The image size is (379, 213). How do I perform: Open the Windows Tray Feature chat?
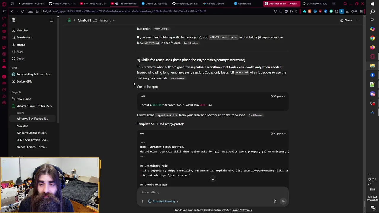tap(32, 119)
